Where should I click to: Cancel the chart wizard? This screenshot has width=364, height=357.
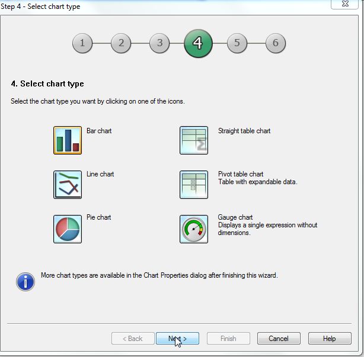tap(279, 339)
